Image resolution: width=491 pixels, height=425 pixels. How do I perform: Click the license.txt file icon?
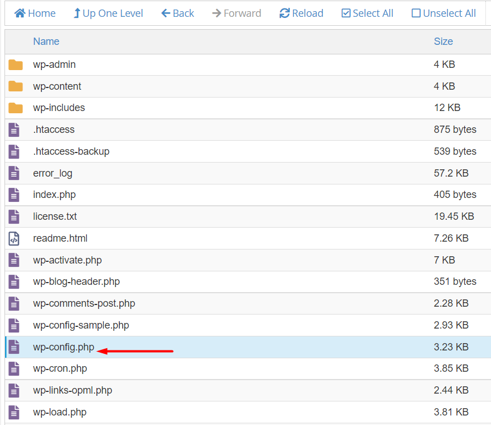tap(14, 216)
